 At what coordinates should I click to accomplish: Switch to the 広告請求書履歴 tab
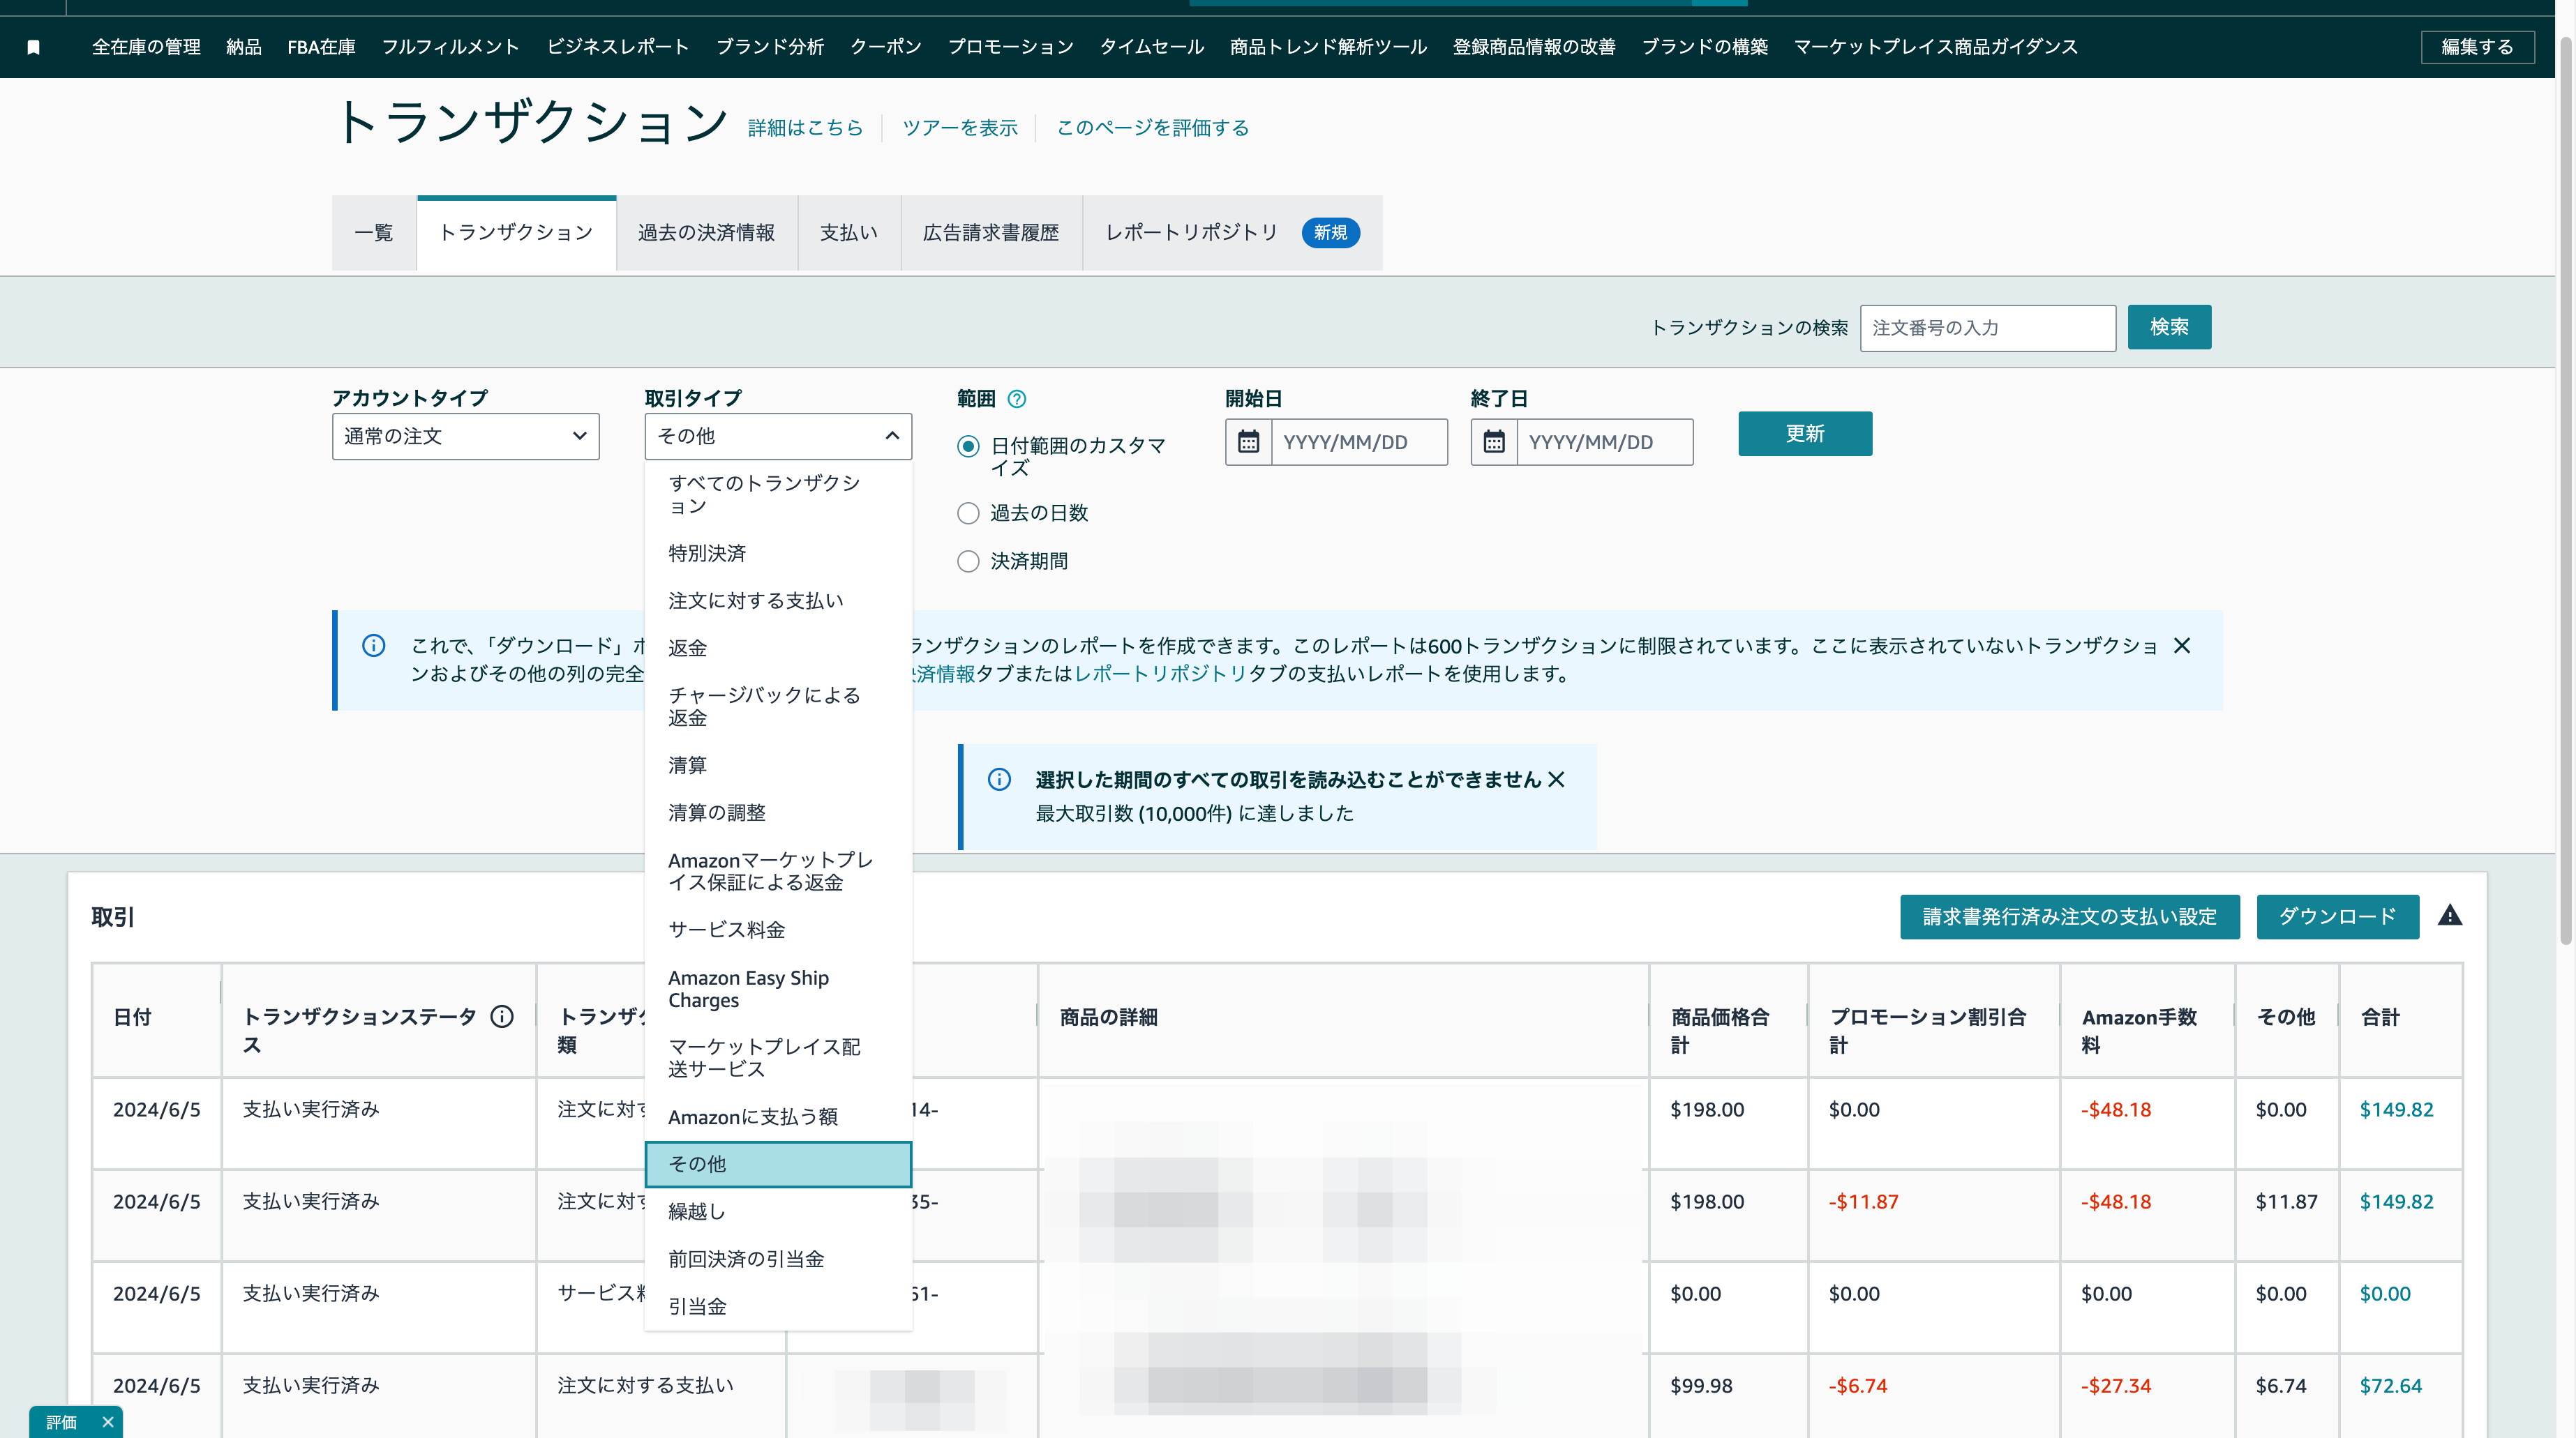coord(990,233)
